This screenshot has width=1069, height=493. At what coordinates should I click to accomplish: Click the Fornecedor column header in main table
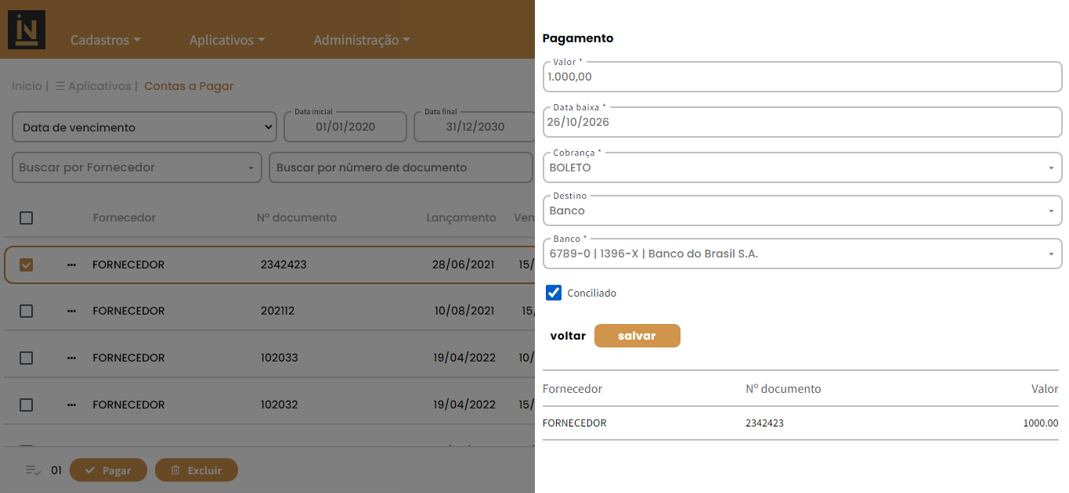(125, 218)
